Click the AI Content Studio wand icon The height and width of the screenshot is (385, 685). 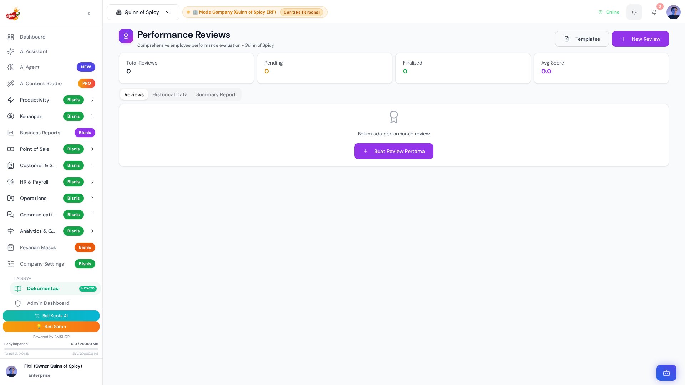(11, 83)
